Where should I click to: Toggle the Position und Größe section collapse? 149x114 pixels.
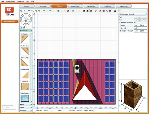pos(120,22)
